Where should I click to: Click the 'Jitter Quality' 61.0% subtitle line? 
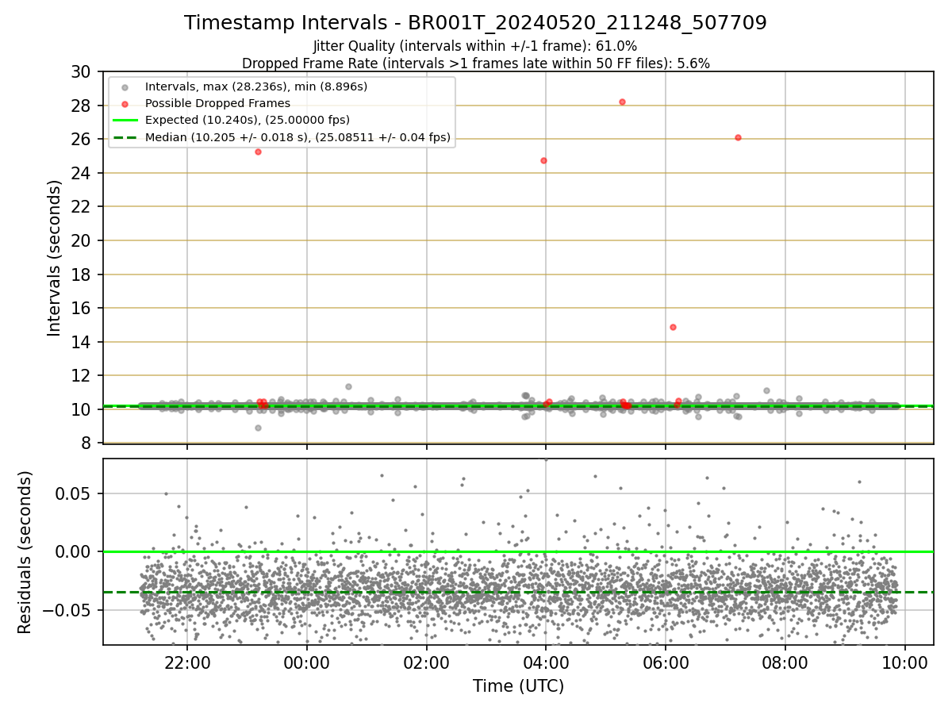point(475,46)
